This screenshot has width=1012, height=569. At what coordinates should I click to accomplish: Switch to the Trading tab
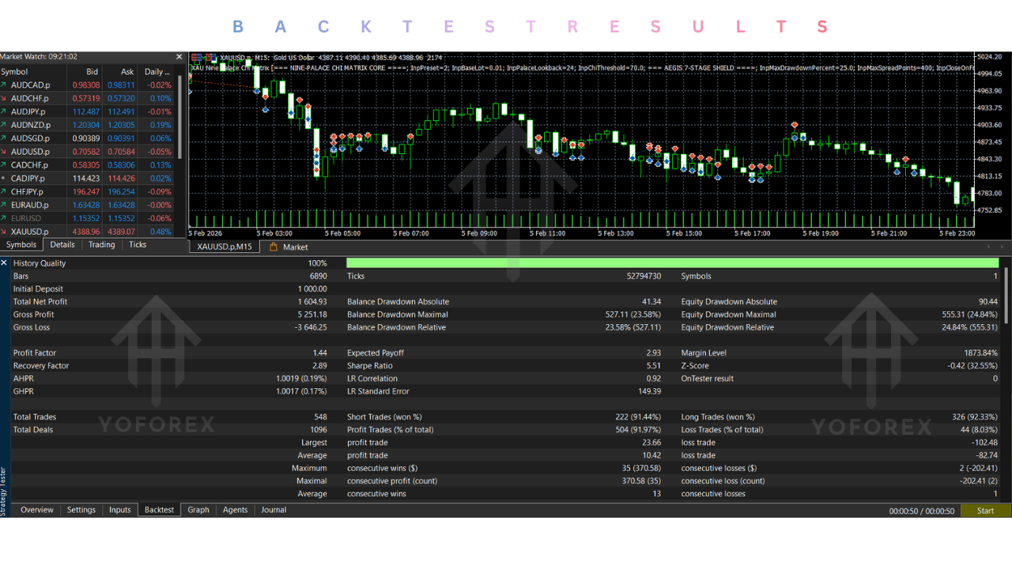[101, 245]
